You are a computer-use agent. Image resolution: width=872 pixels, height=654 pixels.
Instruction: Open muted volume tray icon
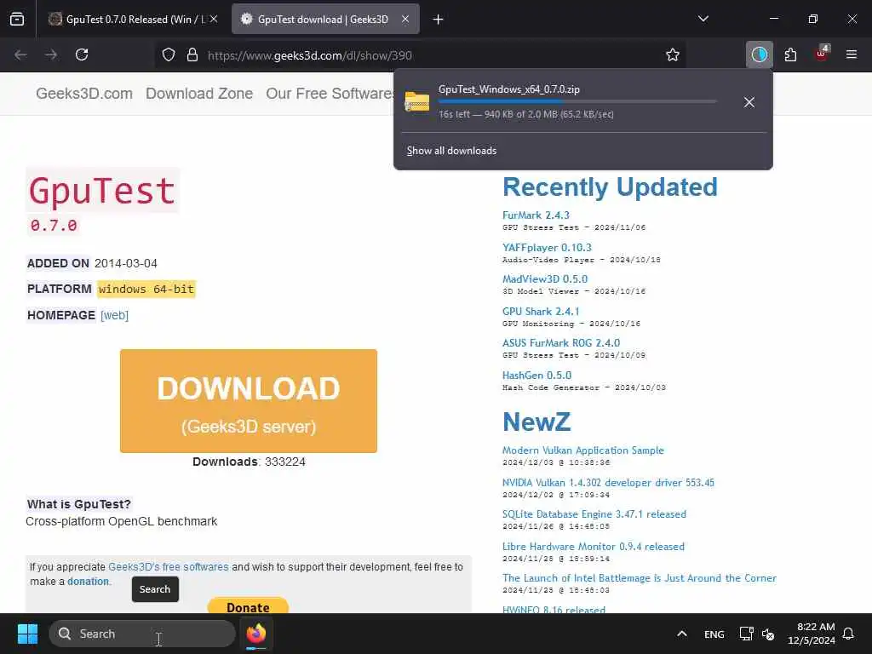click(x=769, y=634)
